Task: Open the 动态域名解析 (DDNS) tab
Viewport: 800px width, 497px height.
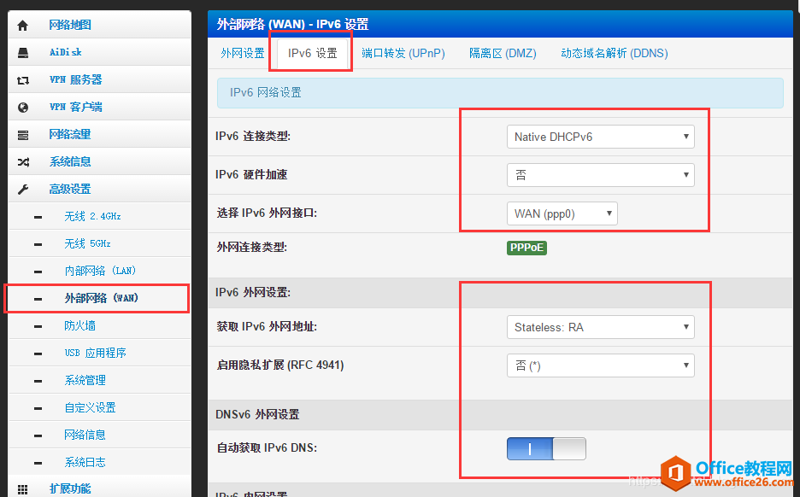Action: (614, 53)
